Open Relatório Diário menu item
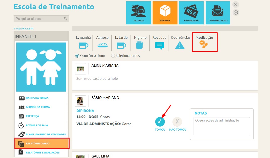The width and height of the screenshot is (270, 158). (x=42, y=143)
